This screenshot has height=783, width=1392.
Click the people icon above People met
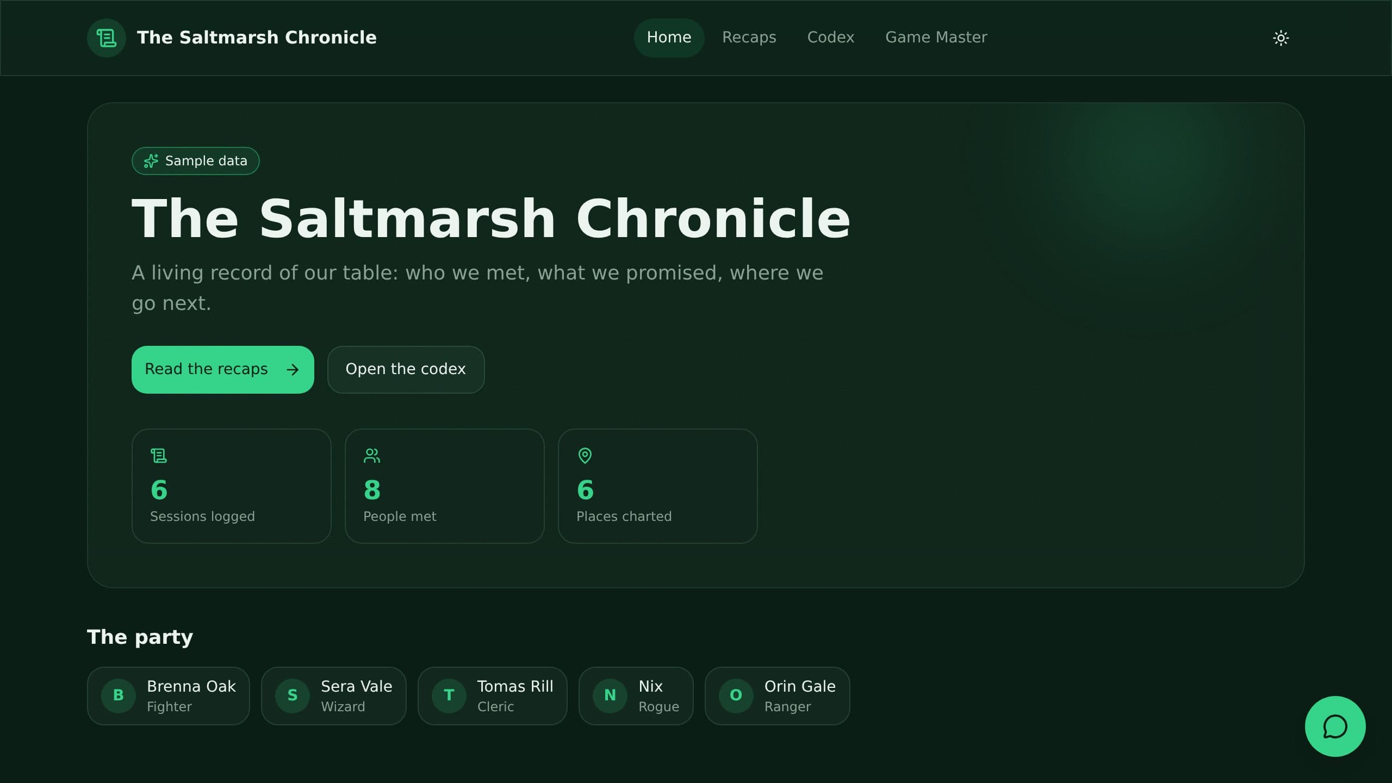click(372, 456)
